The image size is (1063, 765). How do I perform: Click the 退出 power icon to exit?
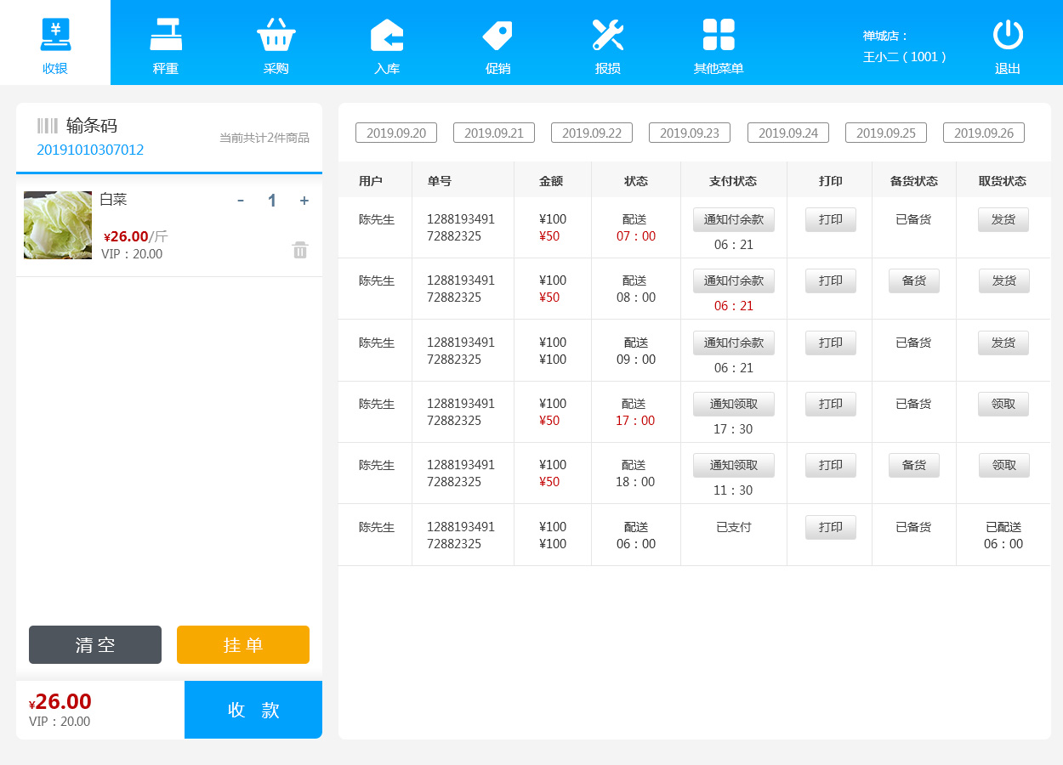pos(1008,36)
